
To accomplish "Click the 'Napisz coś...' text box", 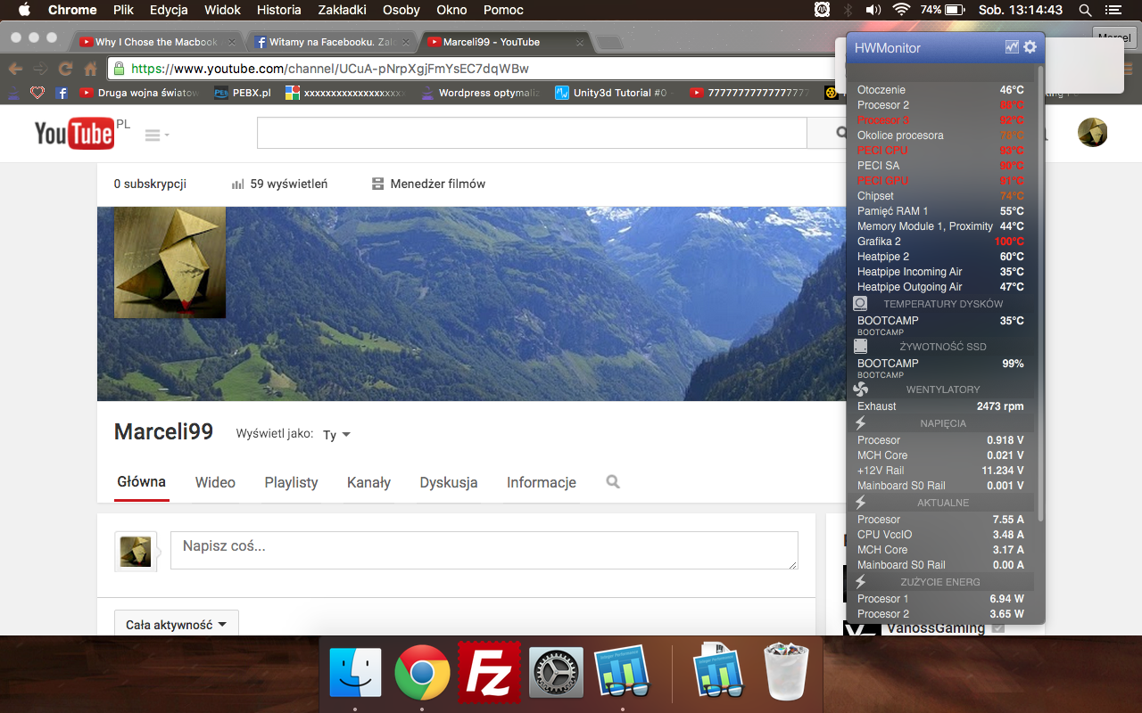I will tap(484, 550).
